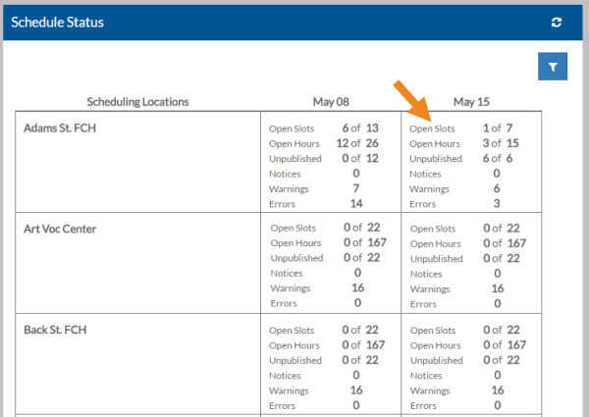This screenshot has width=589, height=417.
Task: Select the Scheduling Locations column header
Action: [x=137, y=102]
